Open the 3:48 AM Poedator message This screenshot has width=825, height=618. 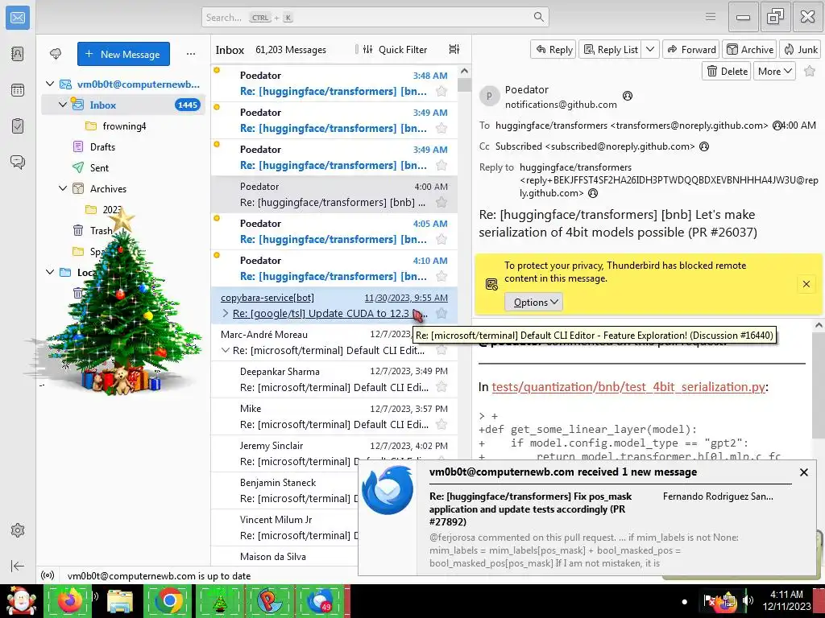[334, 84]
